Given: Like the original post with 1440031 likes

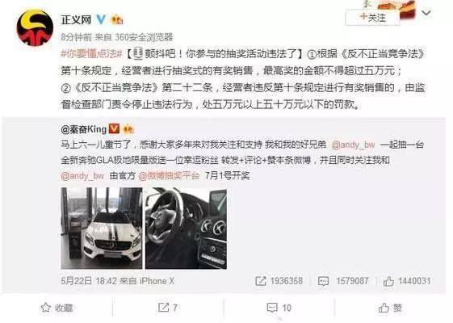Looking at the screenshot, I should [x=407, y=281].
